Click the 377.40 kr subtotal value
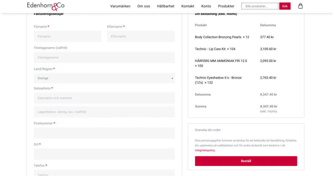334x176 pixels. 267,37
